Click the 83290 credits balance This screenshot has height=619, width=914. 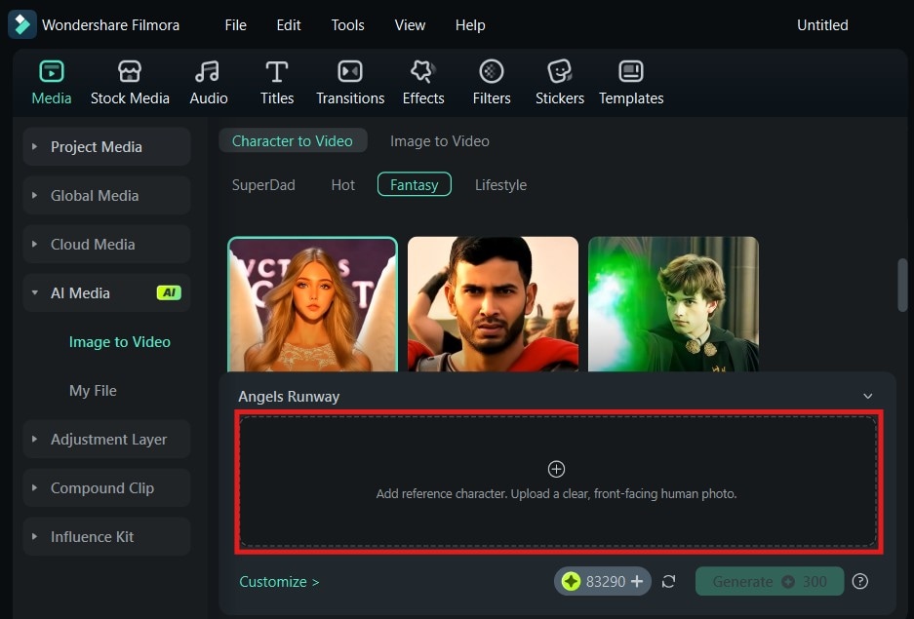[x=605, y=581]
